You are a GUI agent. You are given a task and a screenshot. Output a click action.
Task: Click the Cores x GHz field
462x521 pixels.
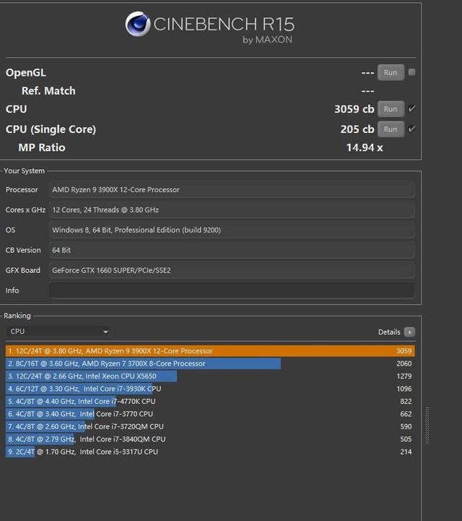click(232, 210)
